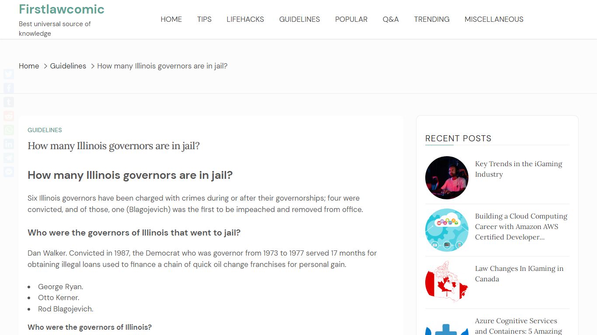Open 'Azure Cognitive Services and Containers' post
The height and width of the screenshot is (335, 597).
[518, 326]
